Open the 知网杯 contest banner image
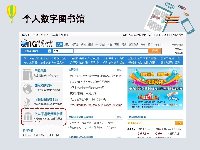The height and width of the screenshot is (150, 200). (155, 88)
